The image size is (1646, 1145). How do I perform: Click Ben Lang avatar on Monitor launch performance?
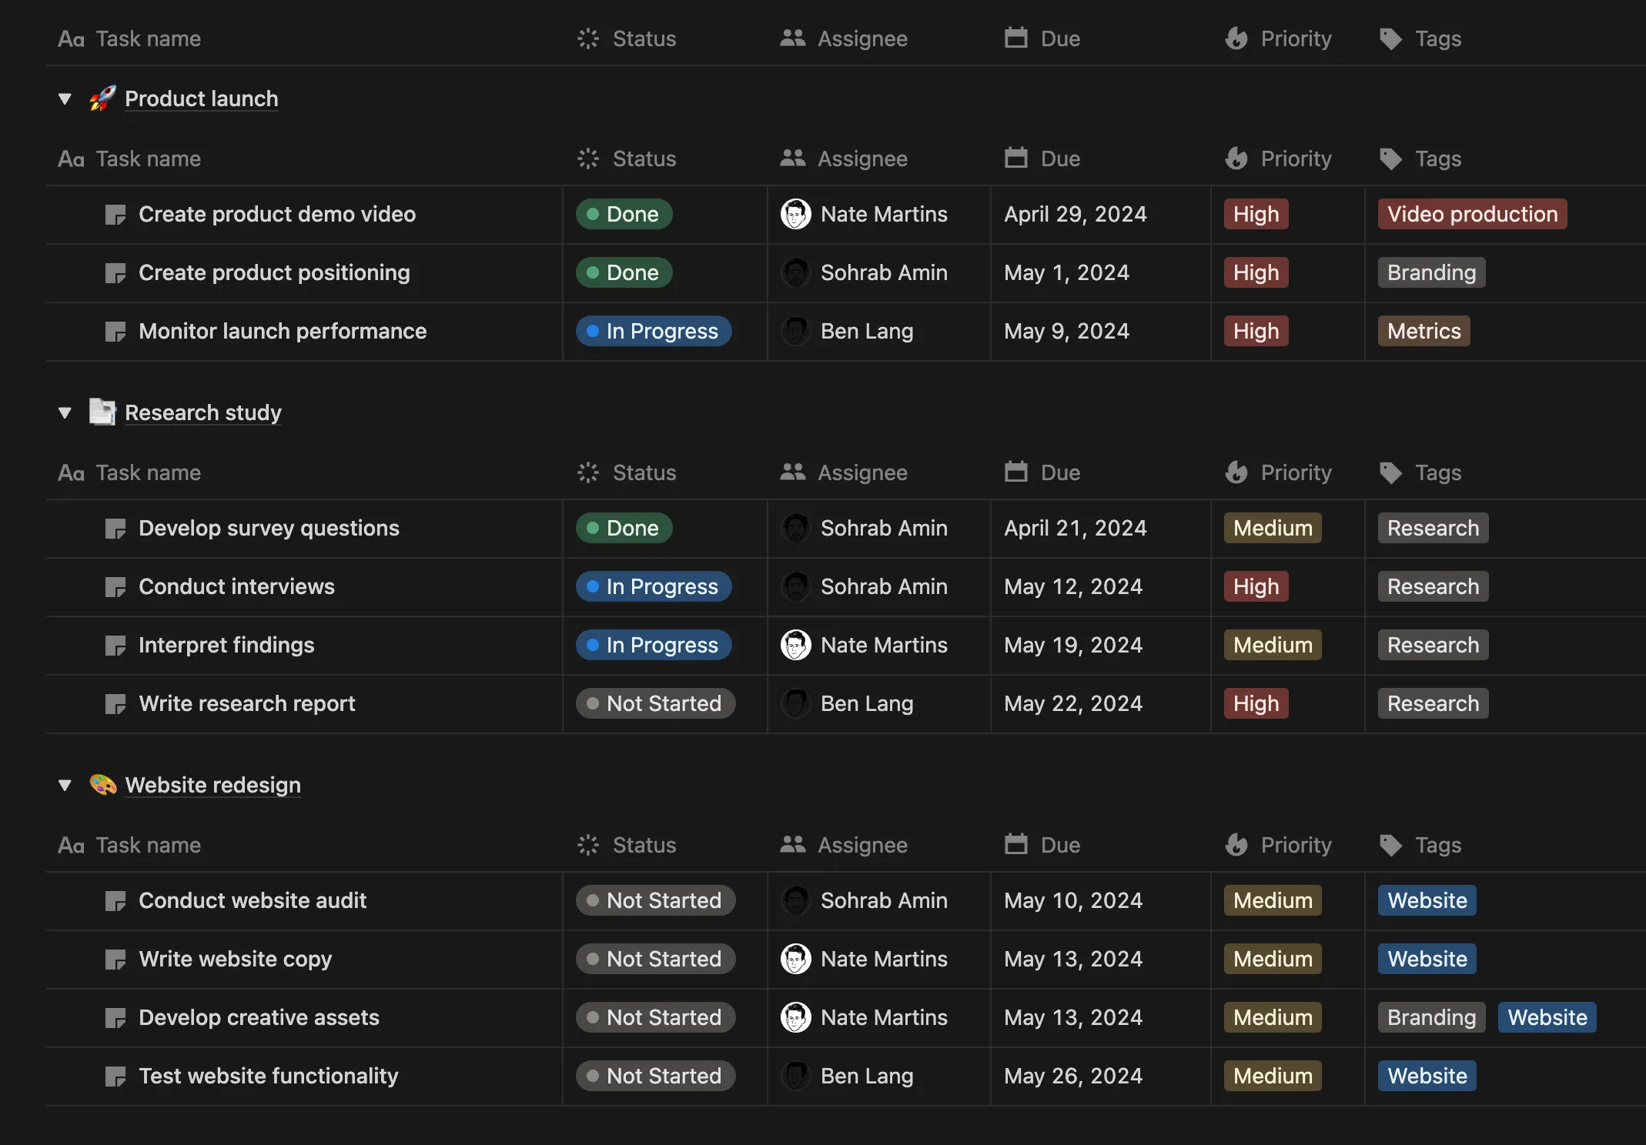tap(795, 331)
